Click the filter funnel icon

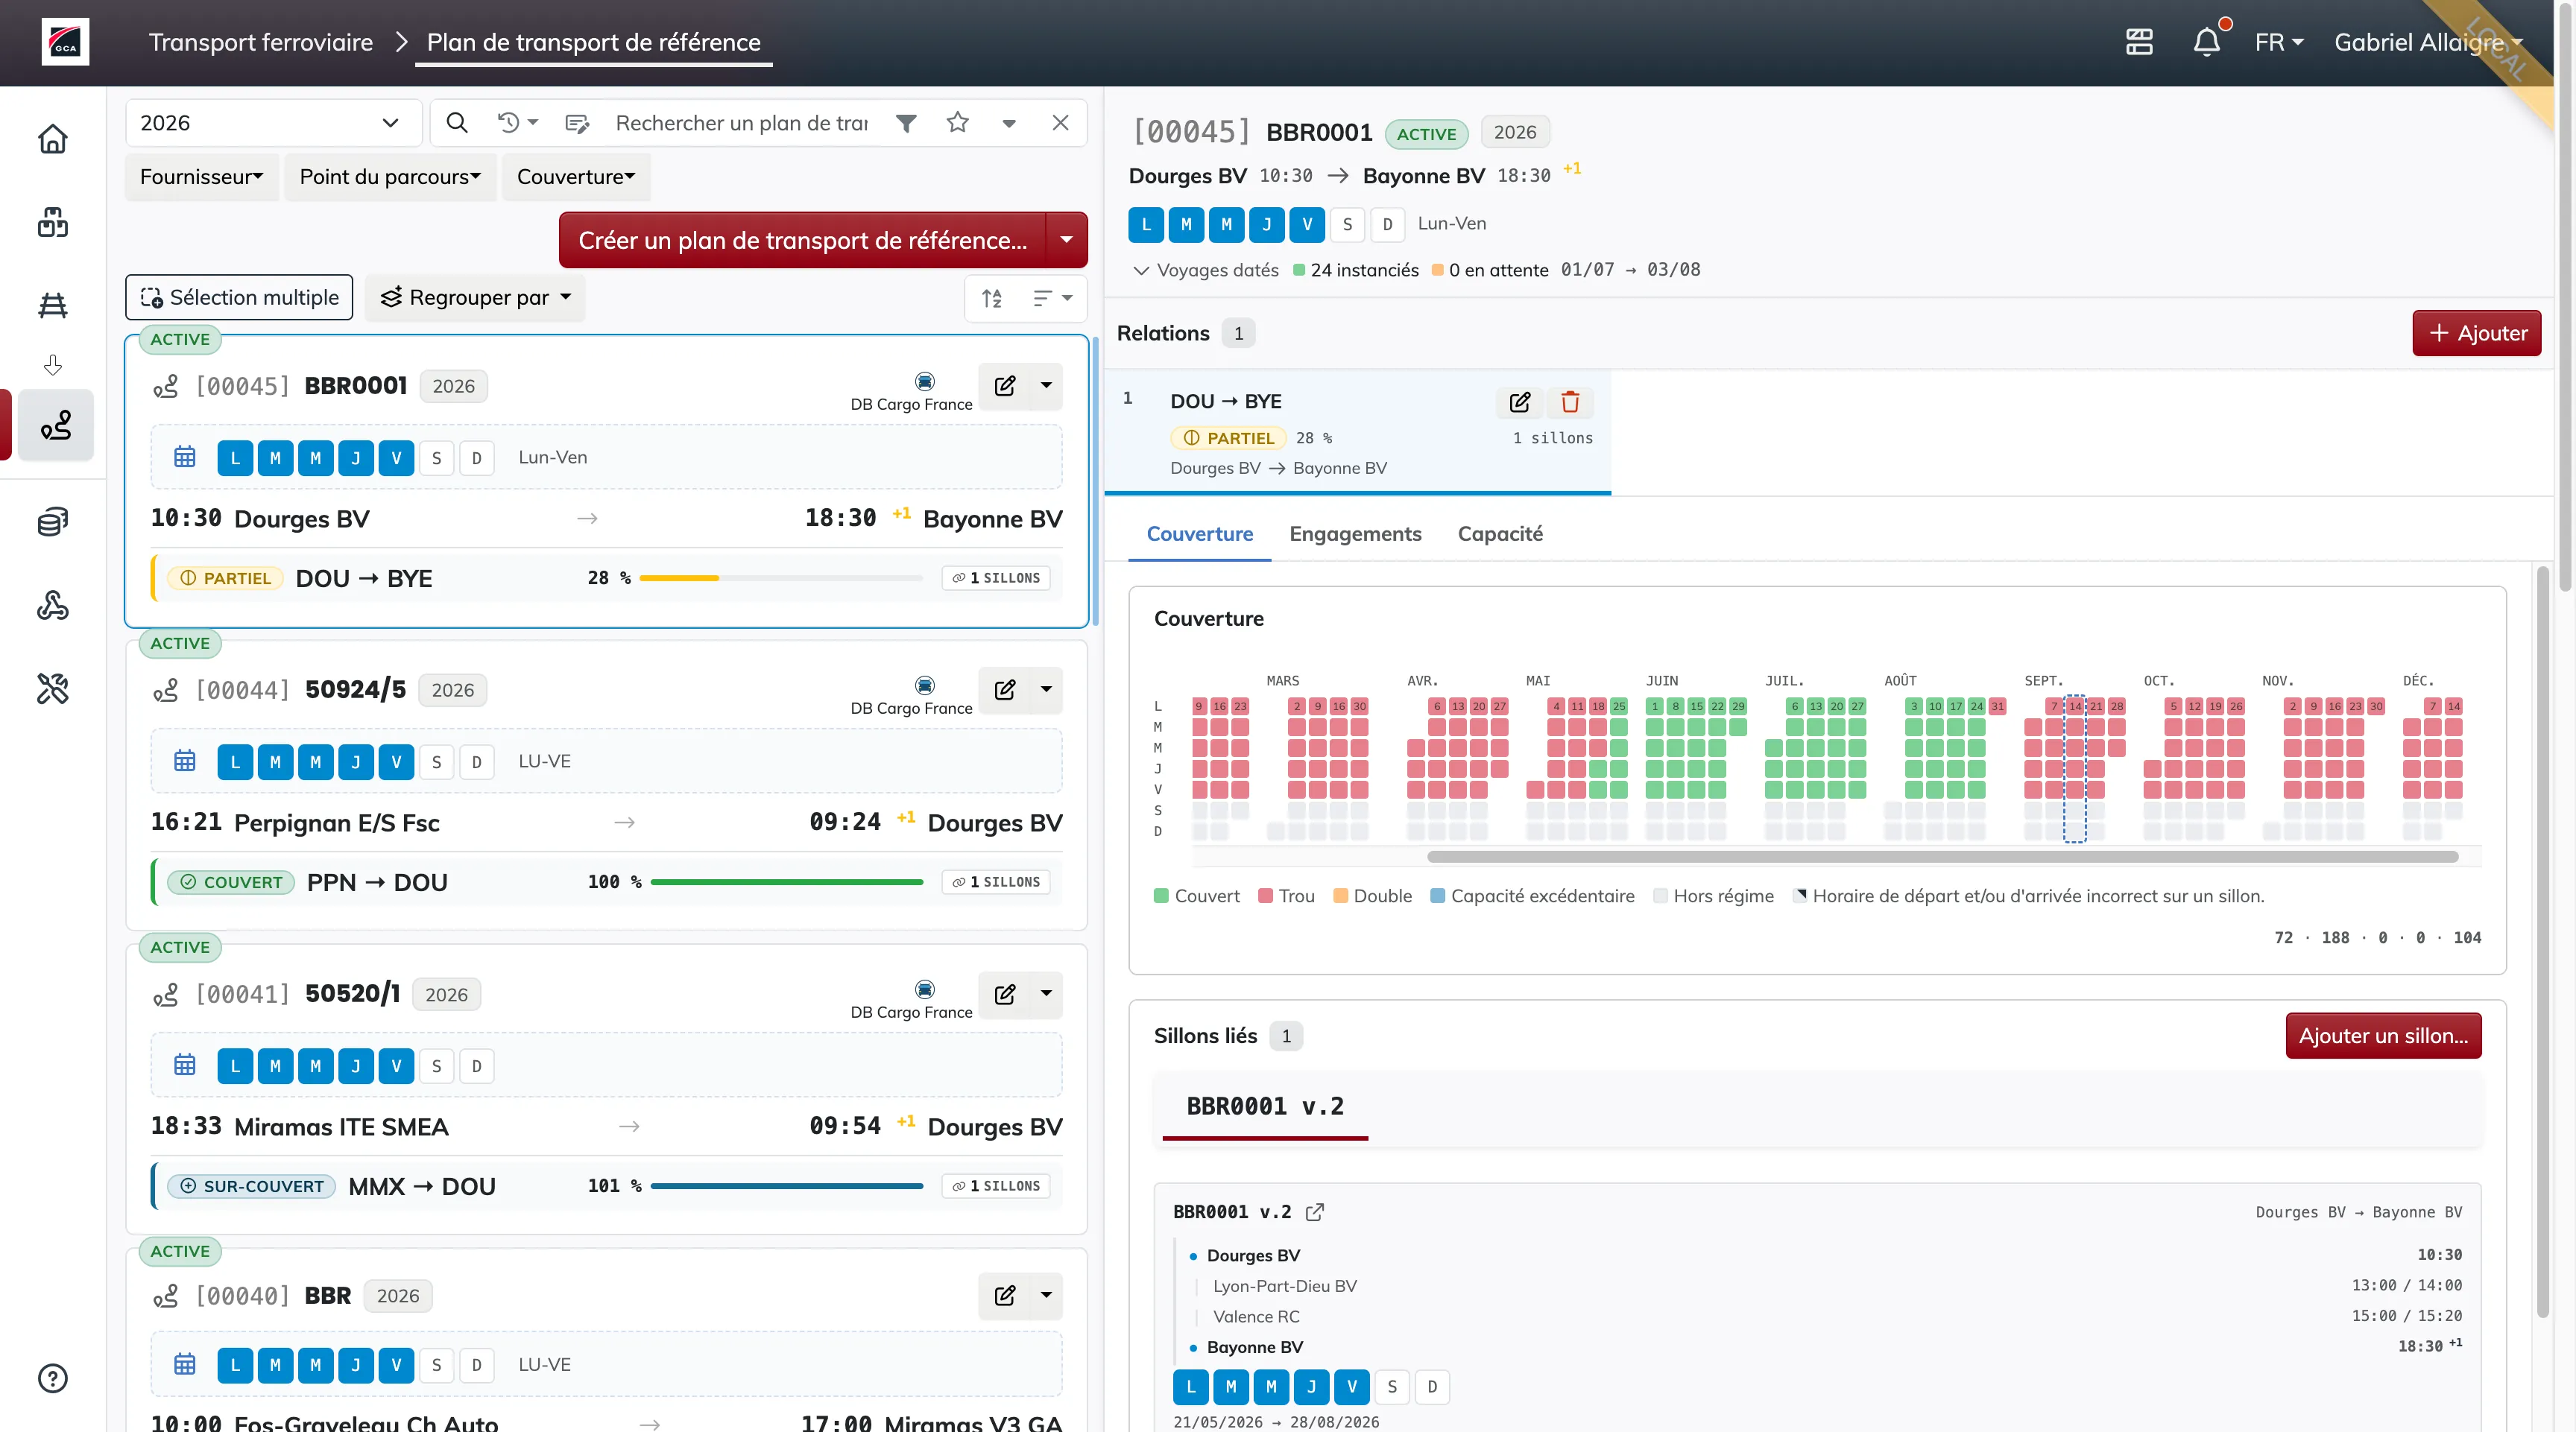906,123
